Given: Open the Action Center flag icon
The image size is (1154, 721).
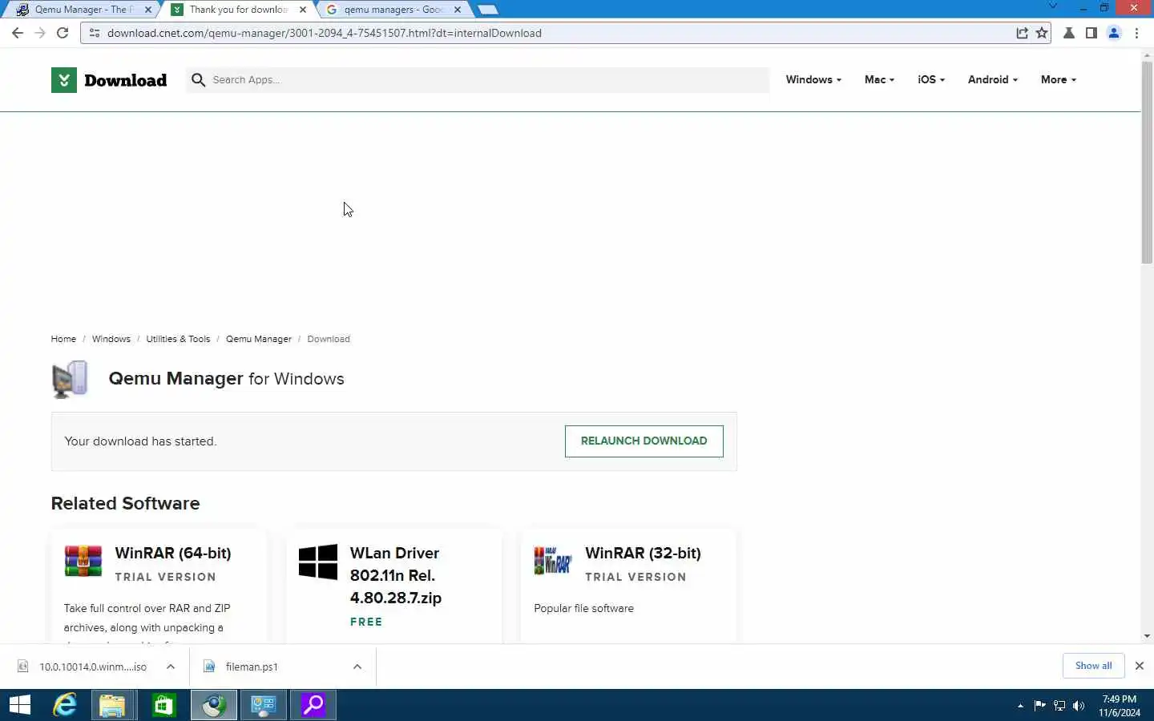Looking at the screenshot, I should coord(1040,706).
